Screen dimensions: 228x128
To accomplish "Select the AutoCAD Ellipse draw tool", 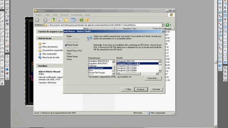I will 2,48.
